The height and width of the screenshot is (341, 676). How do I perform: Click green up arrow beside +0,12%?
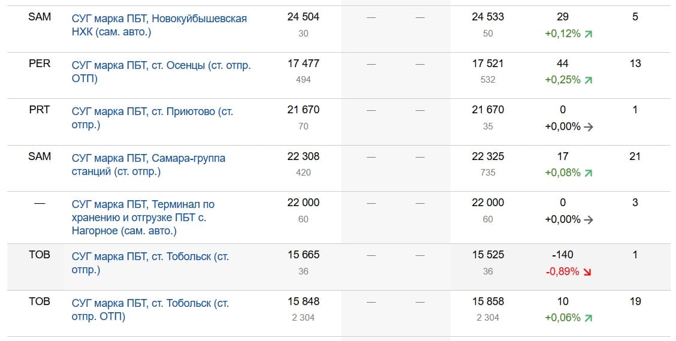tap(588, 34)
